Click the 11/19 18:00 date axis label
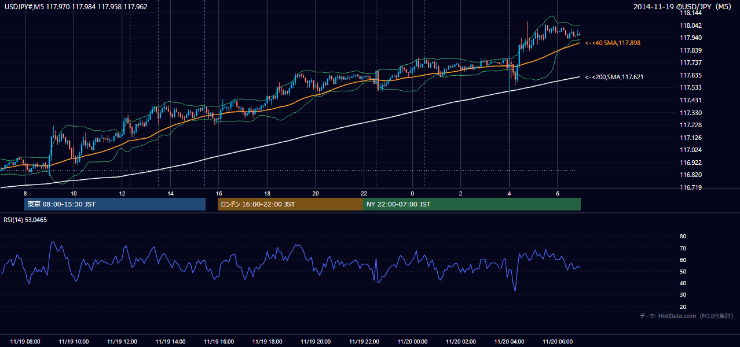The width and height of the screenshot is (740, 347). (x=267, y=342)
